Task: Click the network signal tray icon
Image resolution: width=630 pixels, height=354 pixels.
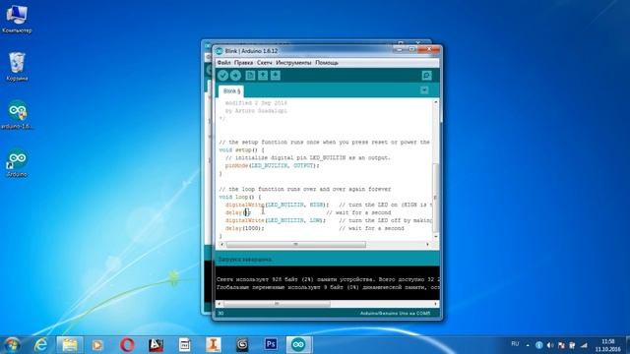Action: [584, 345]
